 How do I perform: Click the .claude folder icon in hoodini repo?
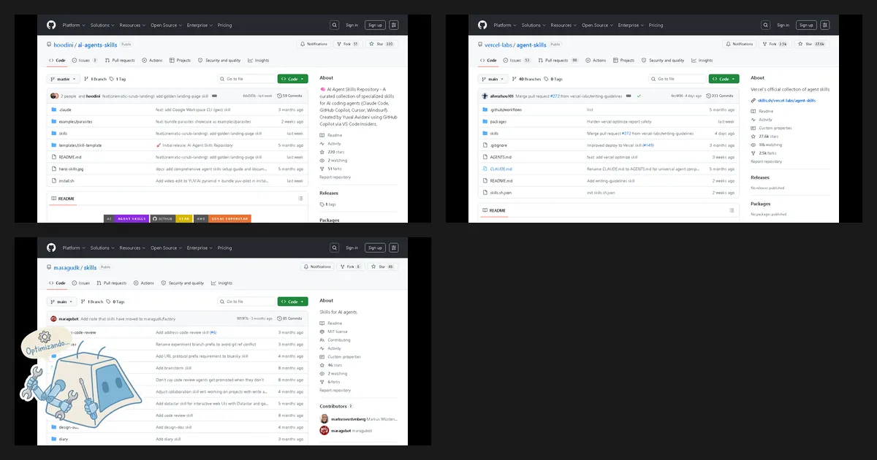point(53,110)
